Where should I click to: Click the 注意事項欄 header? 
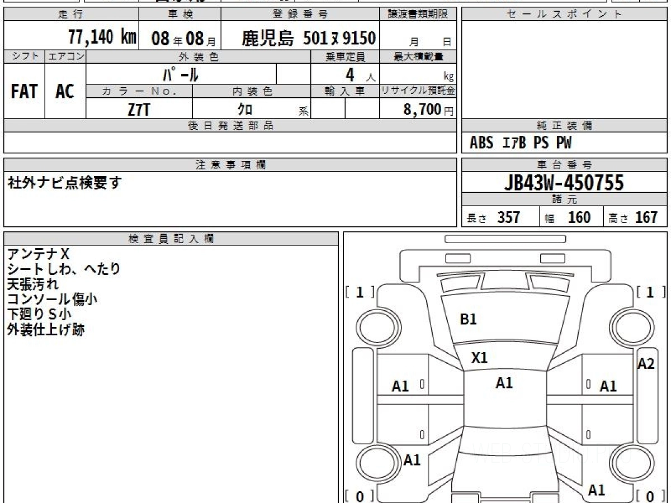(x=230, y=165)
